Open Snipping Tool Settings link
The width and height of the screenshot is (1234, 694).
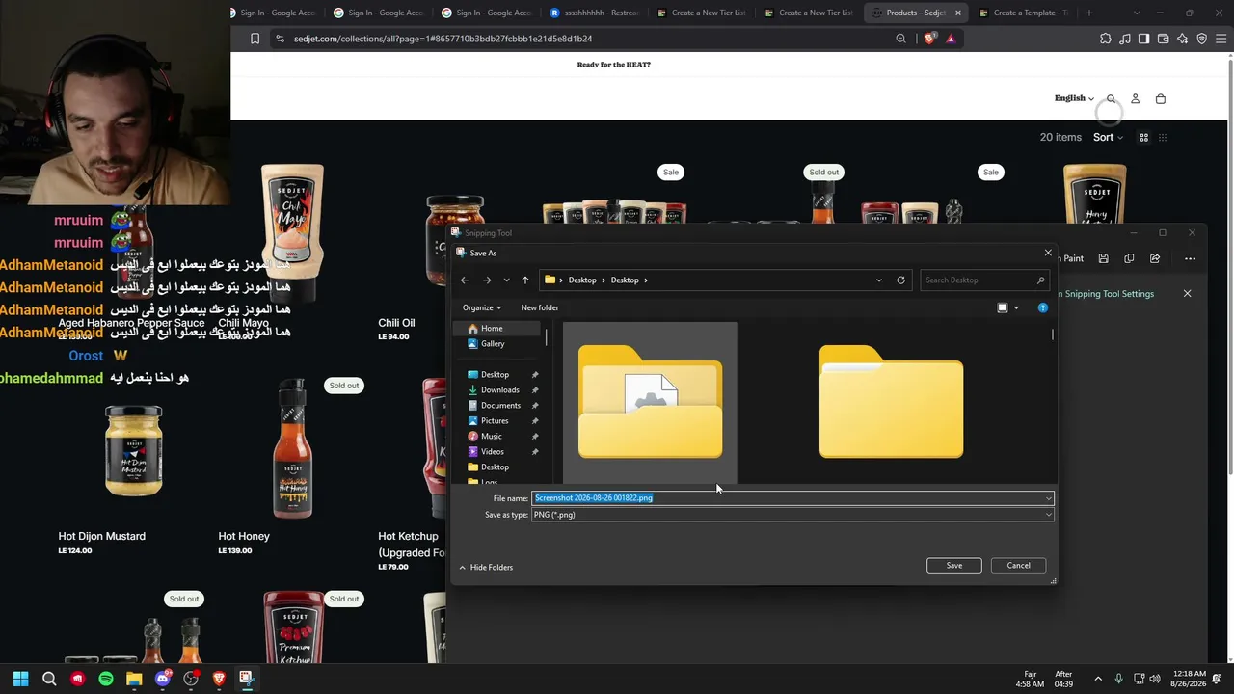click(1108, 294)
